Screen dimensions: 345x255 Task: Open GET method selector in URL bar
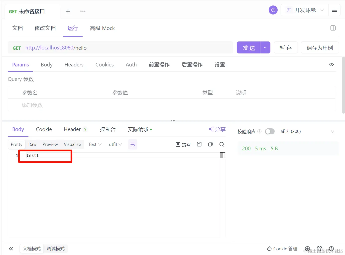[x=17, y=48]
